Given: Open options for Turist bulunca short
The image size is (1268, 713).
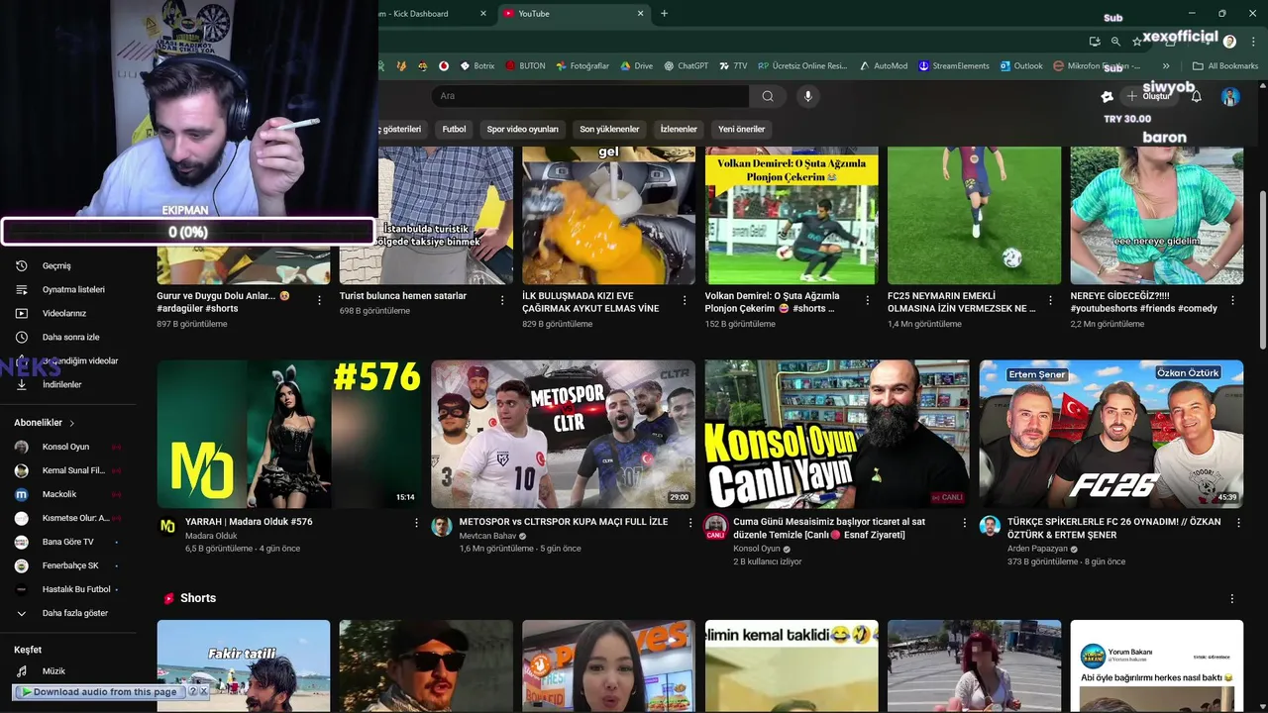Looking at the screenshot, I should point(502,300).
